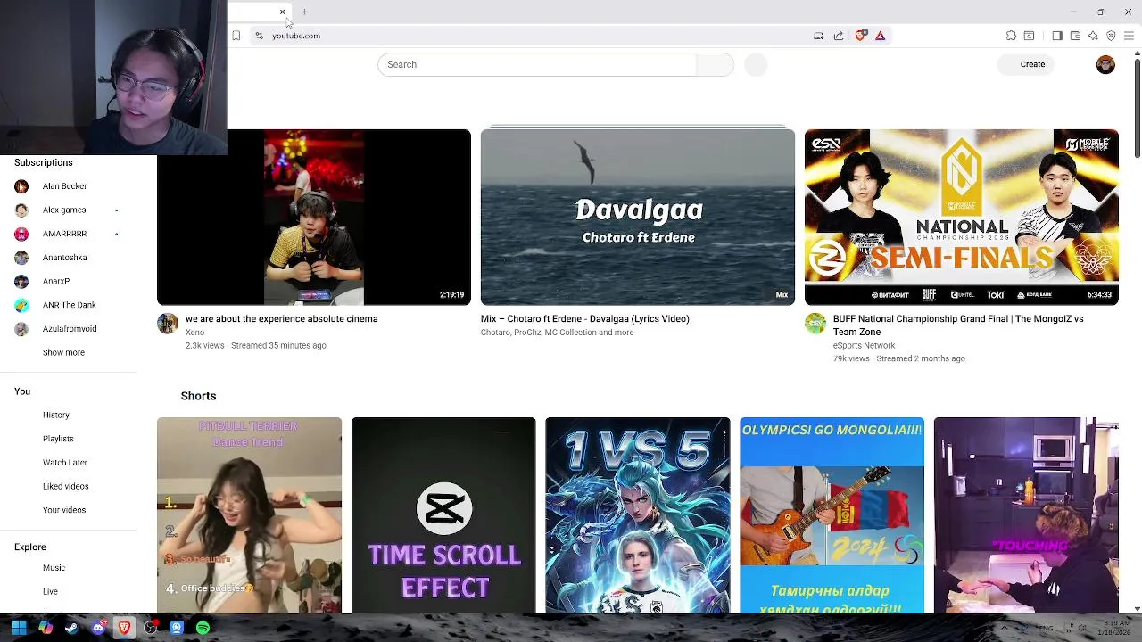Image resolution: width=1142 pixels, height=642 pixels.
Task: Open the browser extensions puzzle icon
Action: pos(1011,36)
